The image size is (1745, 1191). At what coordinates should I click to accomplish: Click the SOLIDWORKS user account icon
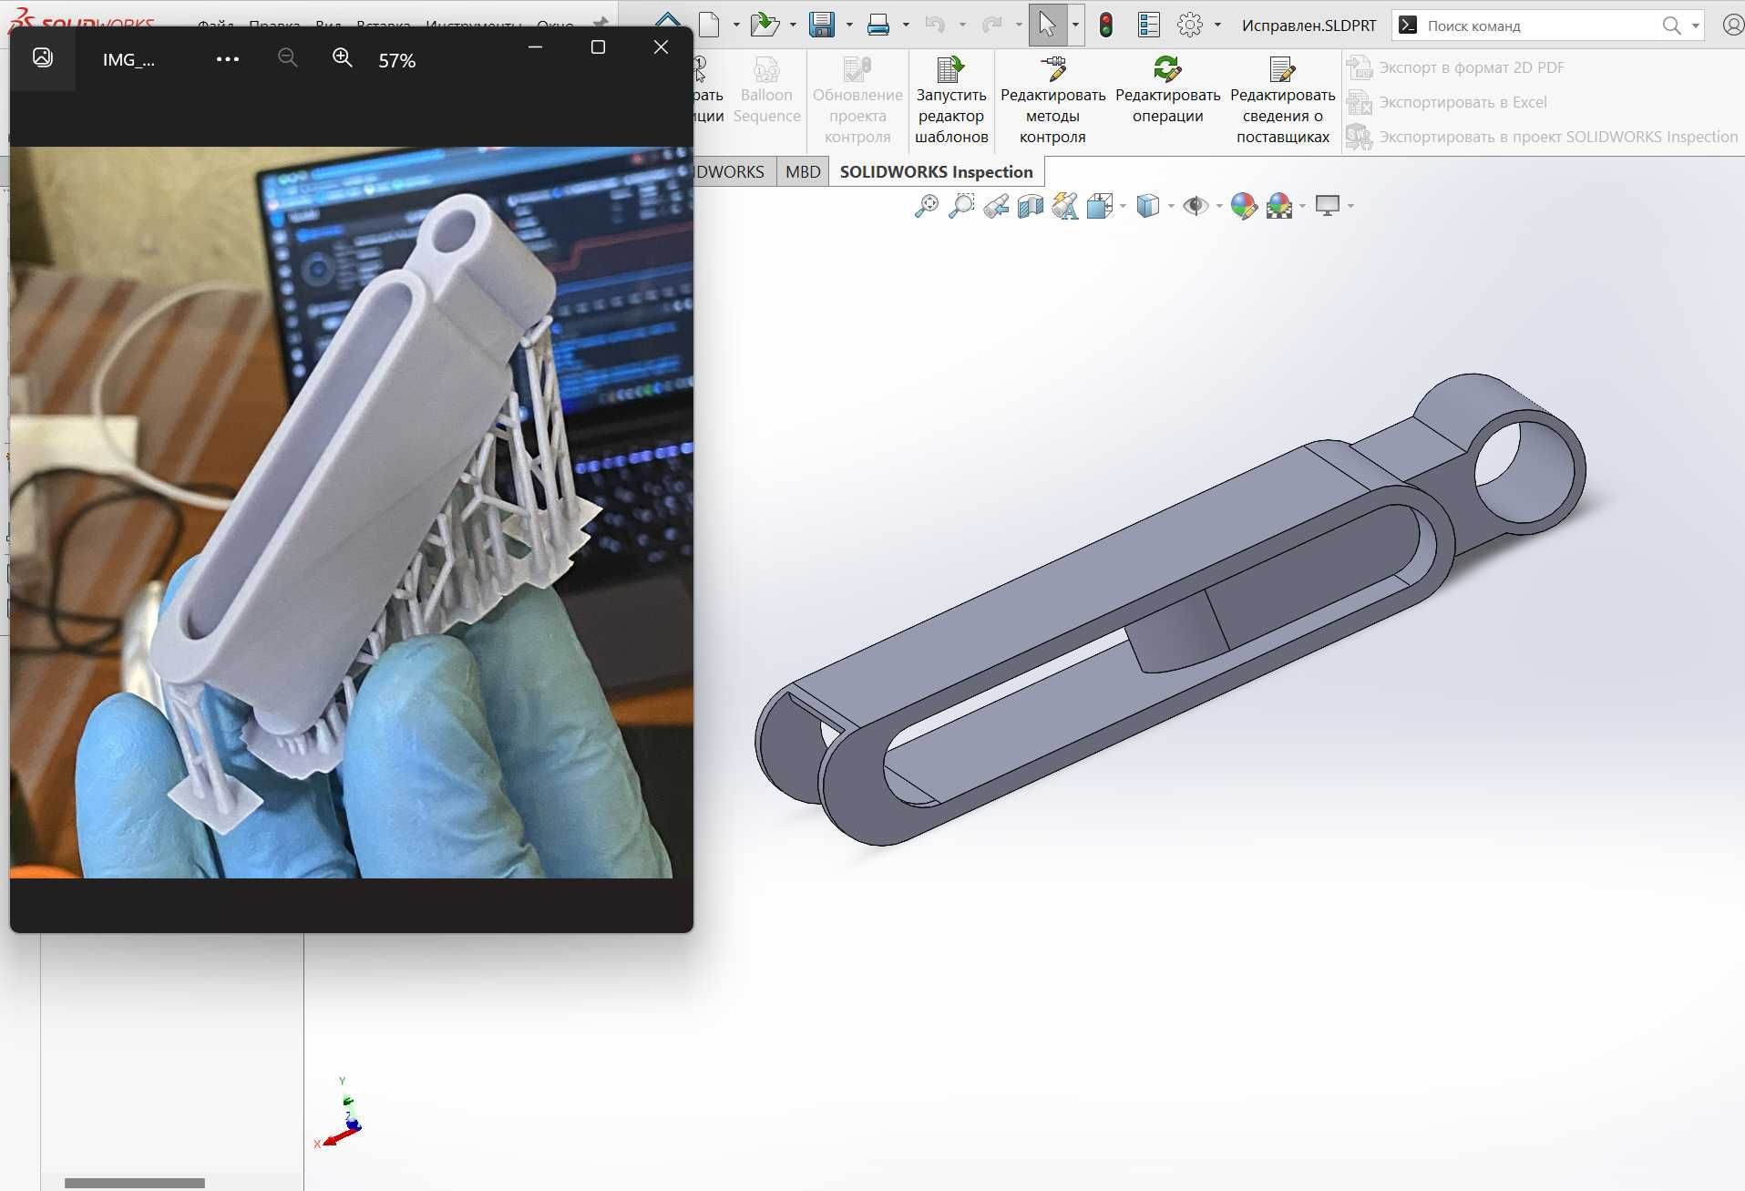pos(1733,25)
